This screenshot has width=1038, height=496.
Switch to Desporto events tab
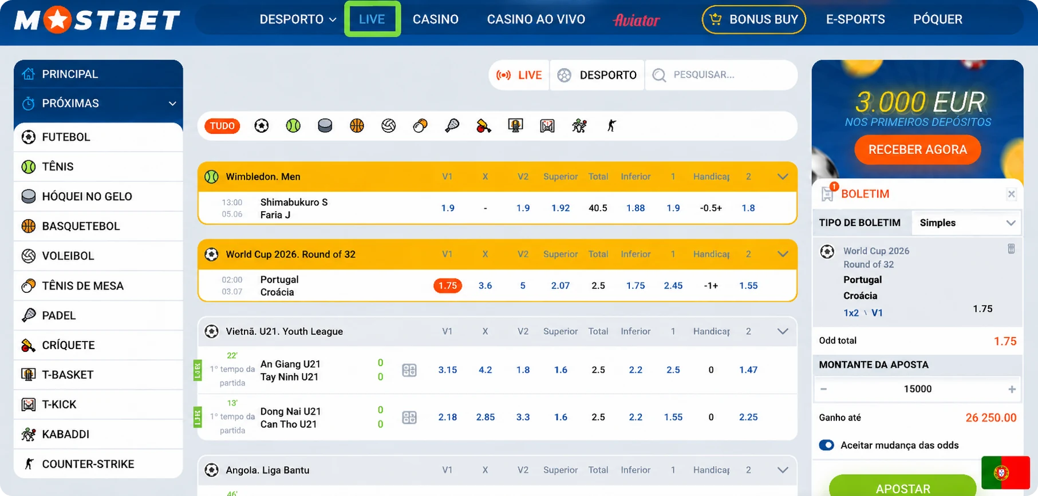(597, 75)
